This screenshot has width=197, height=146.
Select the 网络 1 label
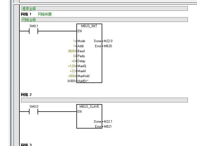click(26, 14)
